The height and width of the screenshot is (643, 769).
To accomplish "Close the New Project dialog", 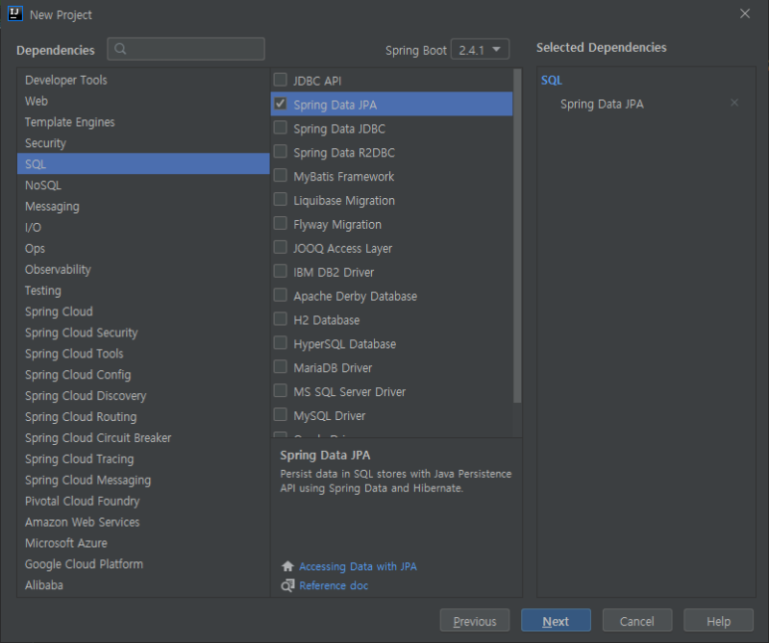I will pos(745,14).
